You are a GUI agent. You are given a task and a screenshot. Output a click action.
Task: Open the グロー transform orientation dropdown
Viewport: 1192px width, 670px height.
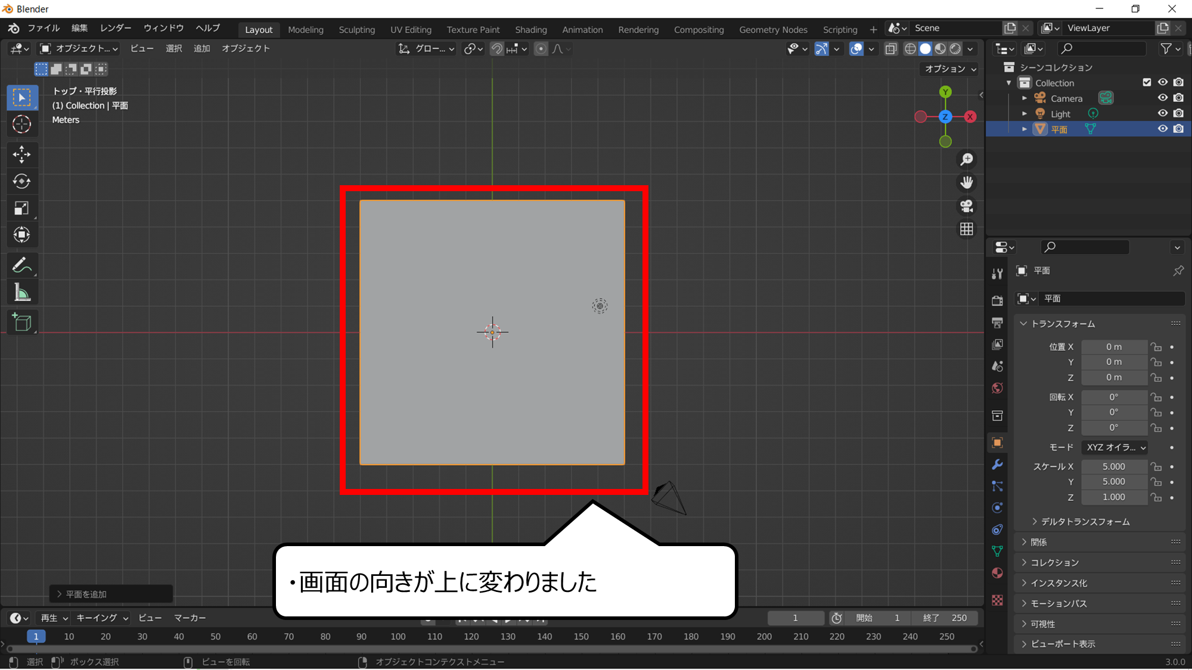point(426,49)
